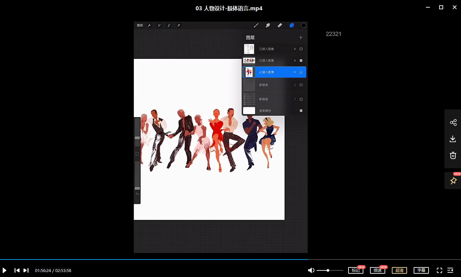
Task: Expand the first 新建组 layer group chevron
Action: (295, 85)
